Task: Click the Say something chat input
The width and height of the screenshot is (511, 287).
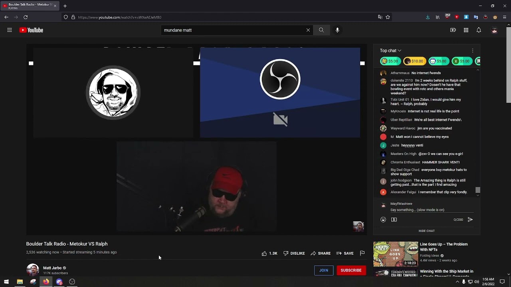Action: [432, 210]
